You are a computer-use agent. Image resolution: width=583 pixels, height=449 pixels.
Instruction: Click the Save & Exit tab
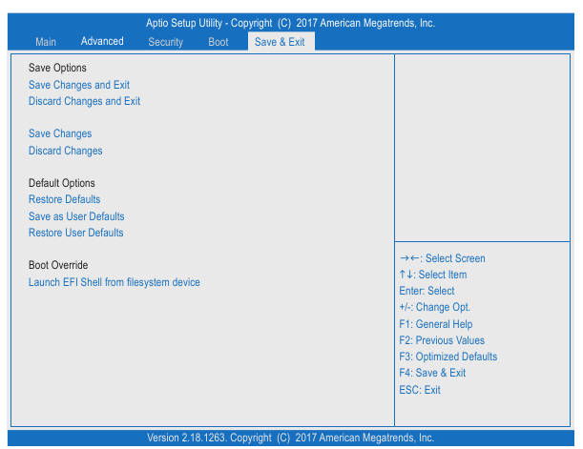(280, 42)
